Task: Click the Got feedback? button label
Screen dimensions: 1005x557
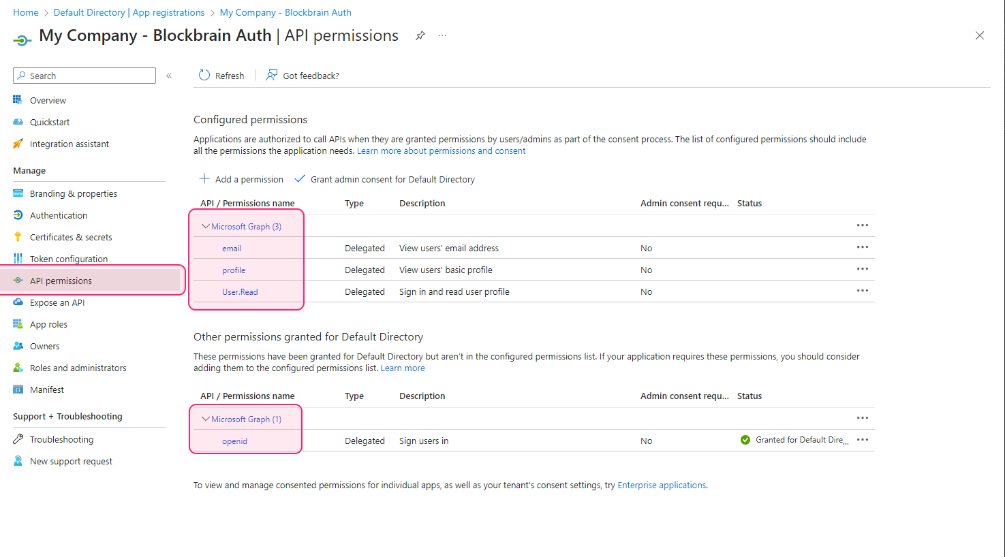Action: [x=311, y=76]
